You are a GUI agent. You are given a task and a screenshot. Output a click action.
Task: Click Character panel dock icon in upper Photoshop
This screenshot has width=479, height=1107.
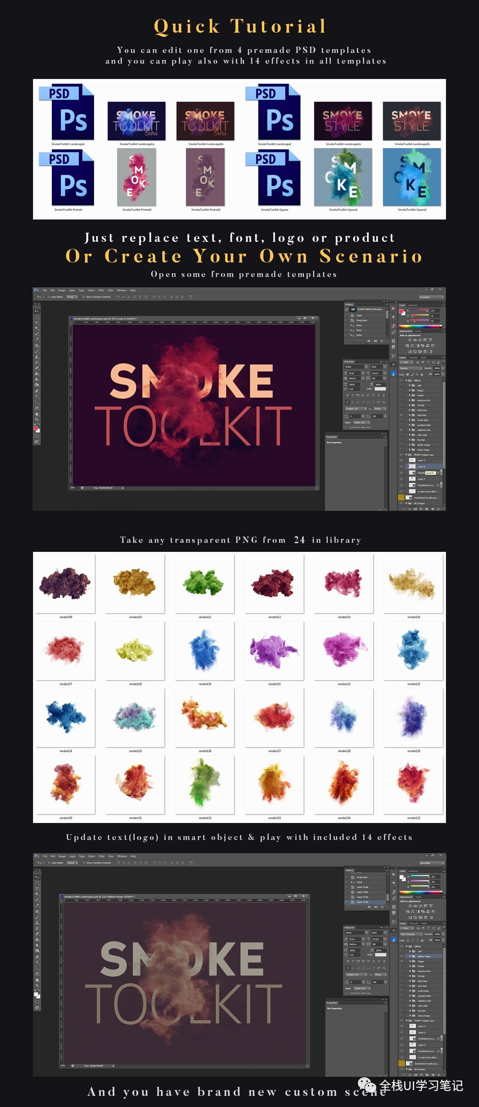tap(394, 365)
